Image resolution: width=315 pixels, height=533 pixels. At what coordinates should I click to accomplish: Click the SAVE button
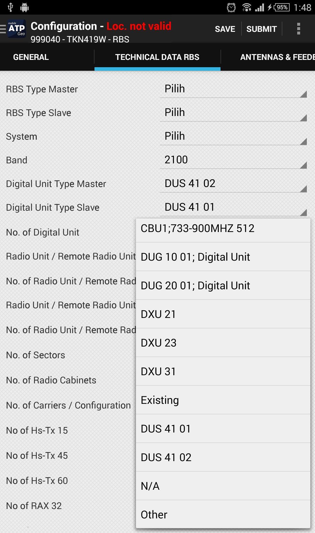point(225,29)
